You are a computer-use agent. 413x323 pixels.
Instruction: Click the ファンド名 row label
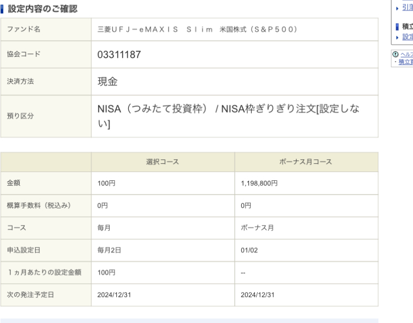[x=24, y=29]
